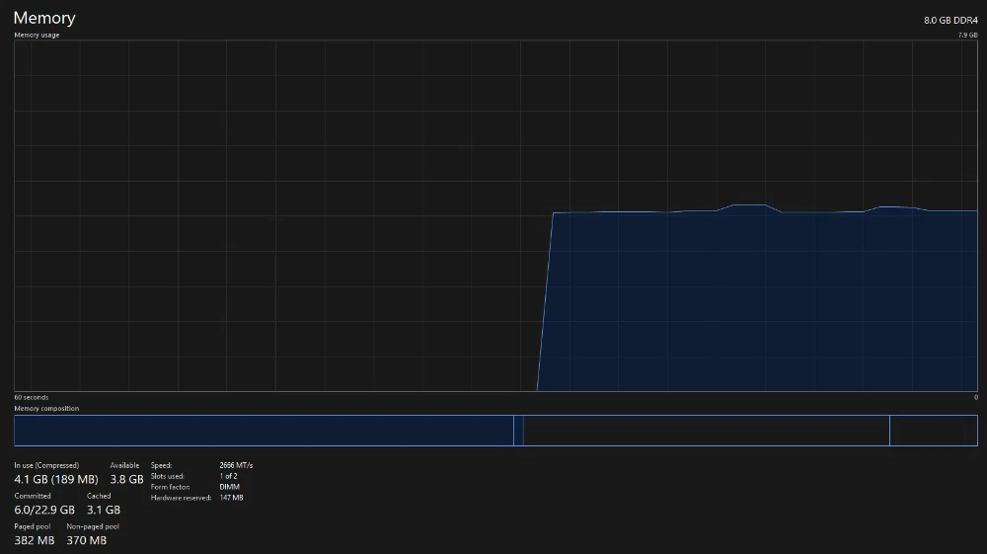Click the "Memory composition" label
The width and height of the screenshot is (987, 554).
46,409
